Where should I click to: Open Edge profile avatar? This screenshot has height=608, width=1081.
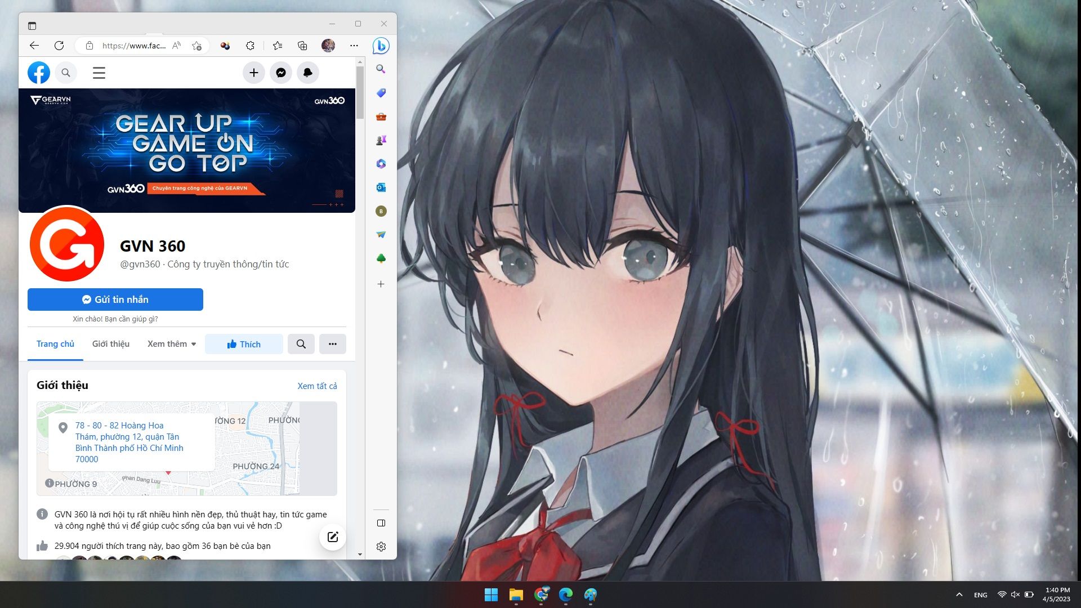coord(328,46)
